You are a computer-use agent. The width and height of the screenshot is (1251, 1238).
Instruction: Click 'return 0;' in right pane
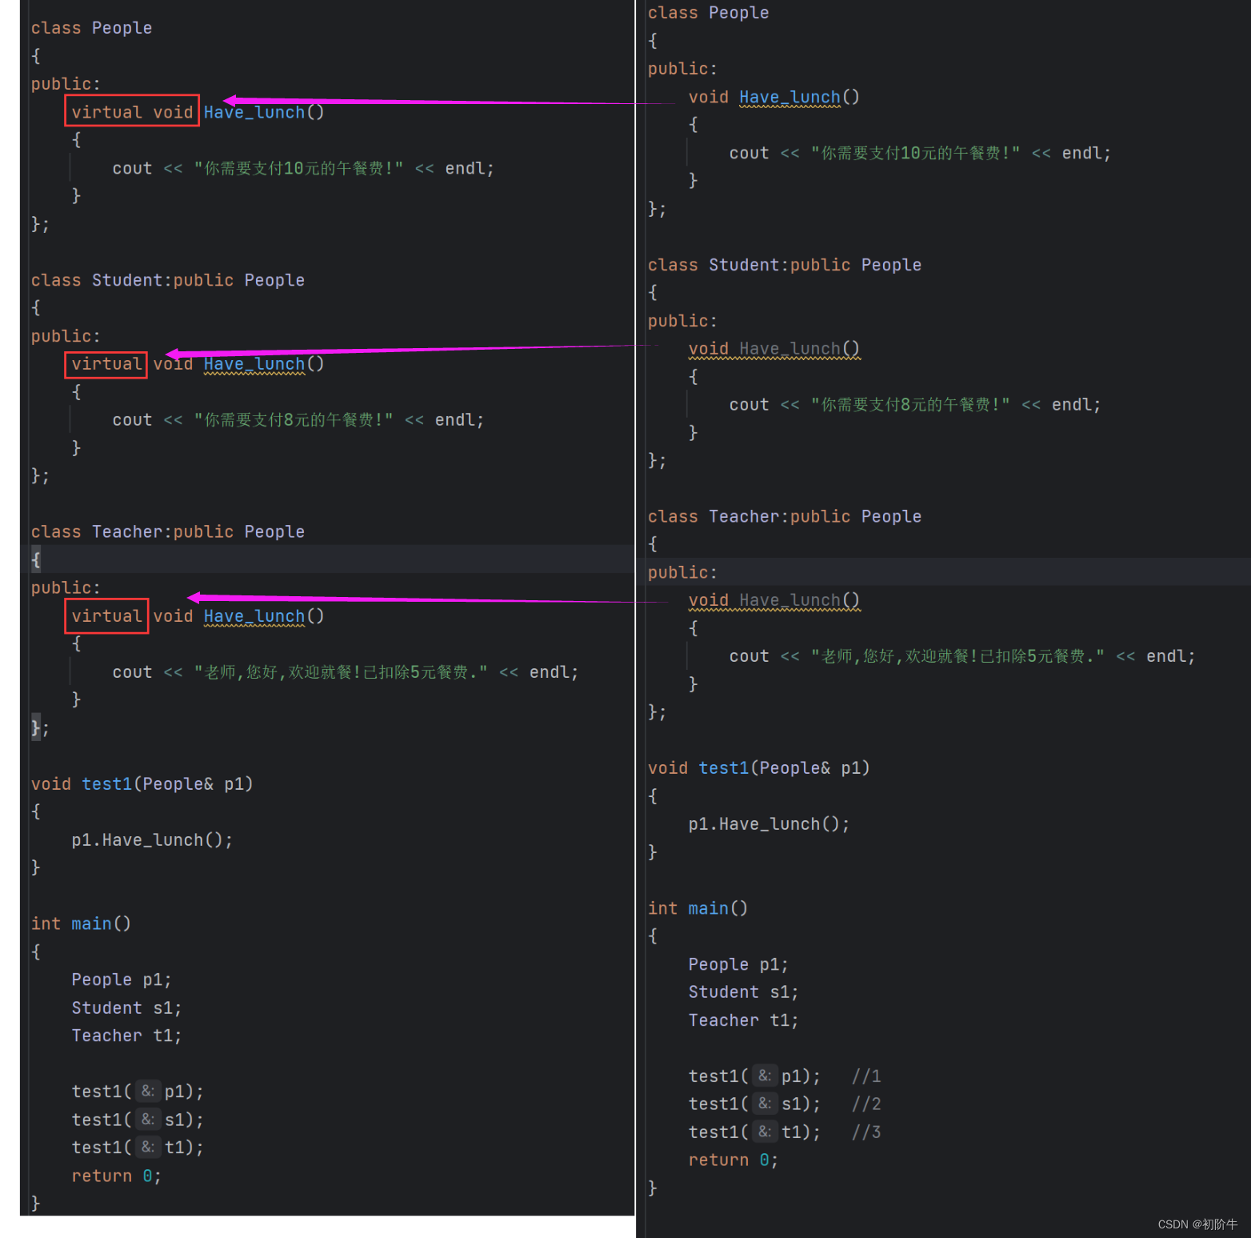point(733,1160)
